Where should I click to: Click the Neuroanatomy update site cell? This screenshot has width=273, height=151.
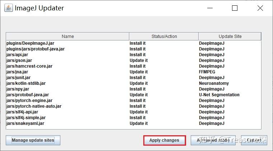click(214, 83)
